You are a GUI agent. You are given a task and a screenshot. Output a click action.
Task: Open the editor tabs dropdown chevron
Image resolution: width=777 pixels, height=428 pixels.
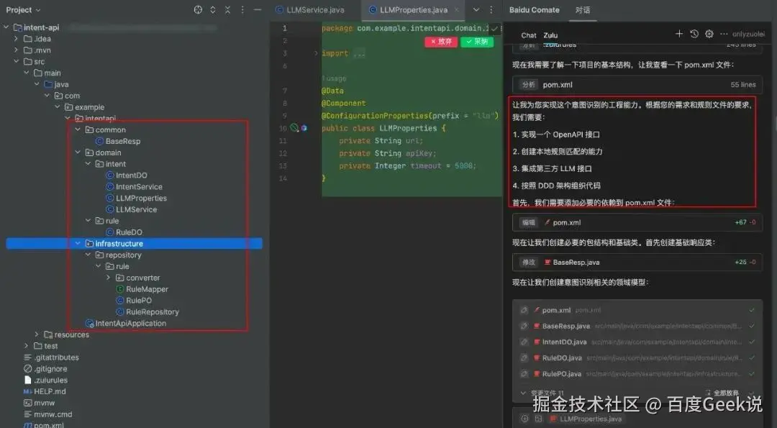click(x=476, y=10)
